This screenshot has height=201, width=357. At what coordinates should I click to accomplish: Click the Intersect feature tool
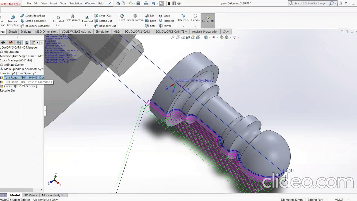click(x=166, y=21)
